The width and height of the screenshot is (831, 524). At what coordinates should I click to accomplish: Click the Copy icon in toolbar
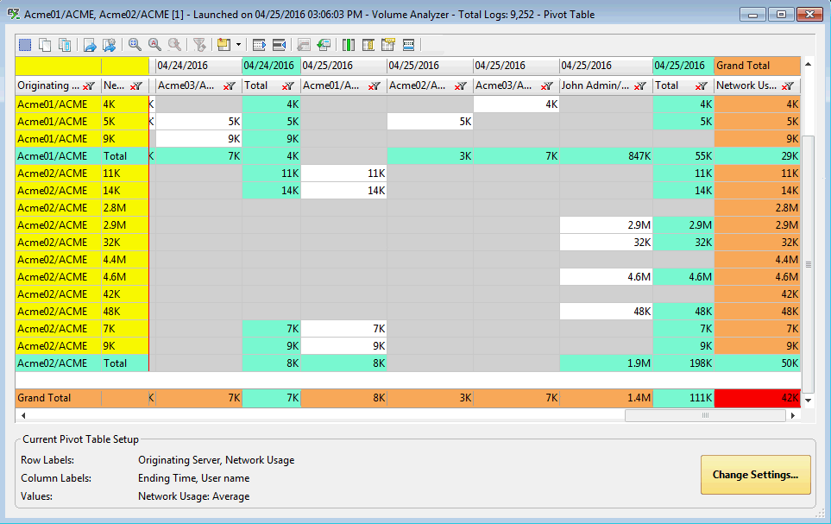[x=46, y=44]
